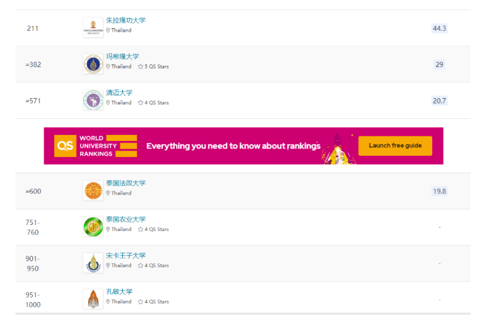Open the 泰国农业大学 university link

[x=126, y=220]
